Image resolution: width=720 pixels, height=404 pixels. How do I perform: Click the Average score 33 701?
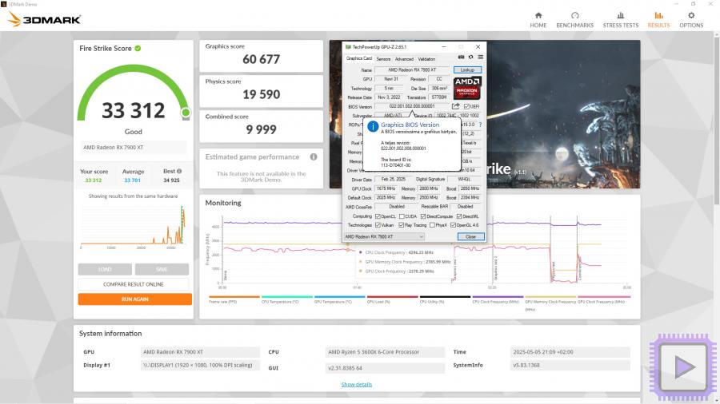coord(132,180)
